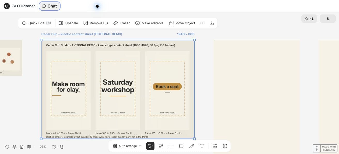This screenshot has width=339, height=154.
Task: Choose Move Object tool
Action: click(x=182, y=23)
